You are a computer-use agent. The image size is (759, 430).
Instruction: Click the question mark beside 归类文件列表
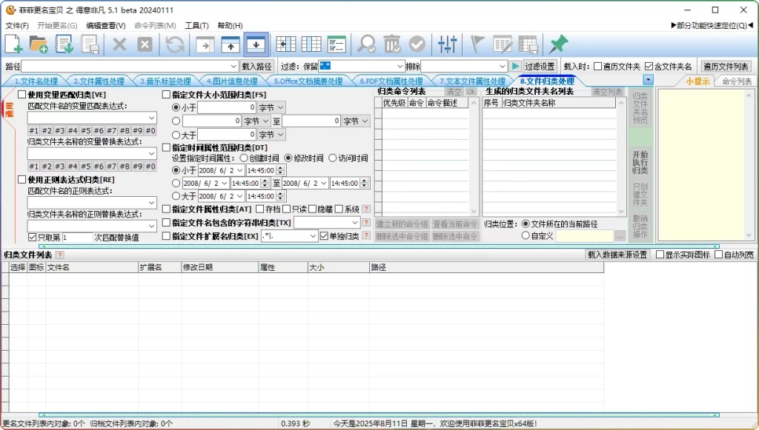(x=59, y=255)
